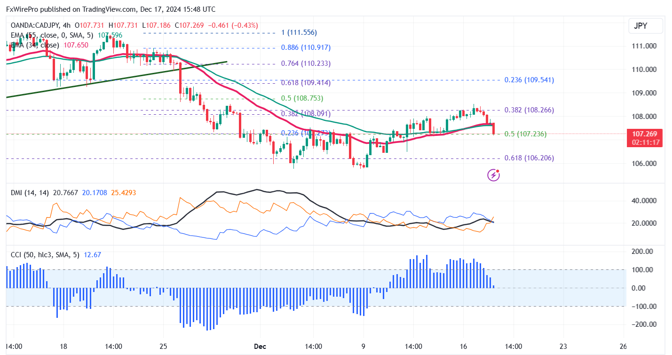
Task: Click the date 16 on time axis
Action: [x=463, y=347]
